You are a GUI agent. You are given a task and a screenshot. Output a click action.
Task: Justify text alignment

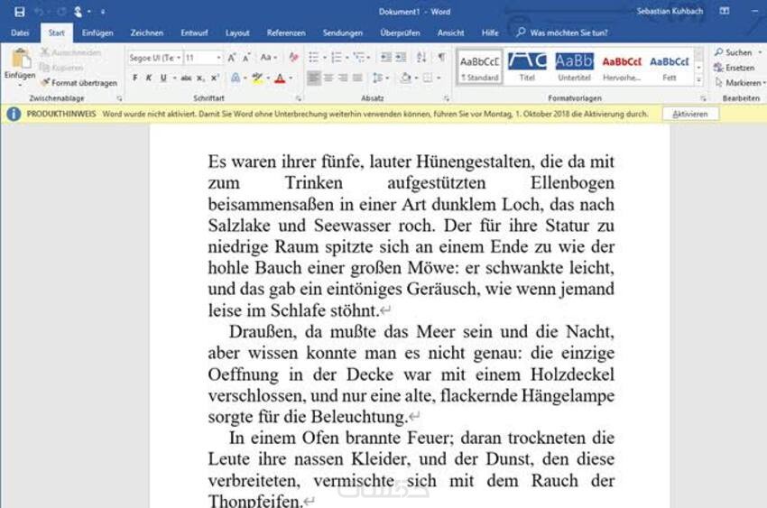click(x=358, y=78)
